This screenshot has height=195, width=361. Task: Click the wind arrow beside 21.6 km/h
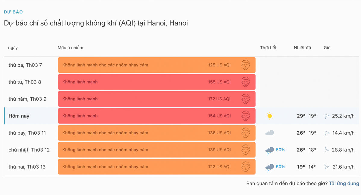(x=327, y=167)
